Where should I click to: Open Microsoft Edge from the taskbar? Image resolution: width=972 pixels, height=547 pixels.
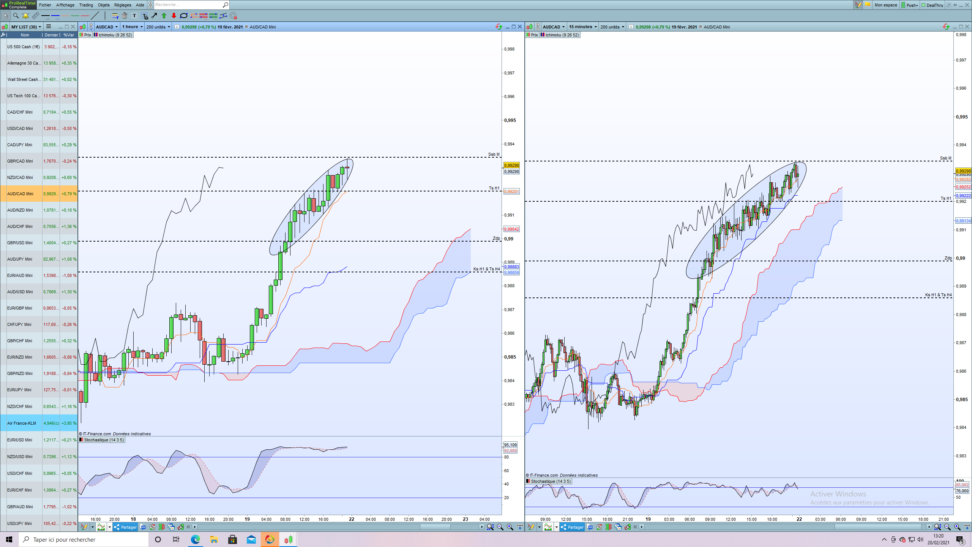pos(195,539)
